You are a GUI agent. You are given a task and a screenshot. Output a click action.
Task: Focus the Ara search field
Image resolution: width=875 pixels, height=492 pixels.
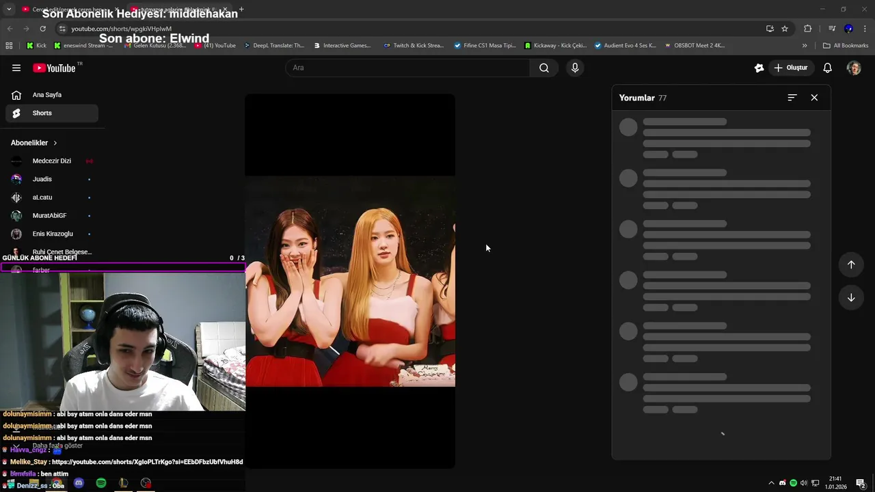(x=408, y=68)
